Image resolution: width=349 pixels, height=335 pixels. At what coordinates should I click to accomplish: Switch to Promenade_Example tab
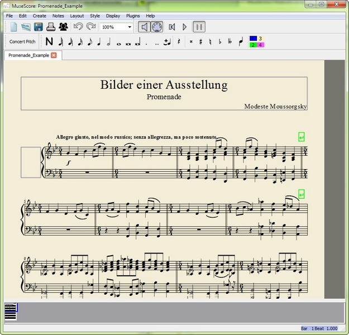tap(28, 55)
